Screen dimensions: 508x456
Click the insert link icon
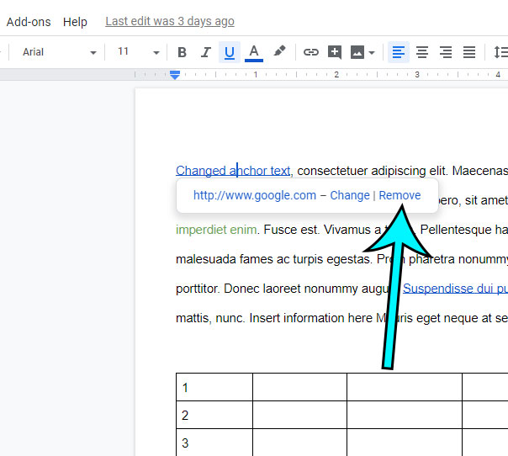click(311, 52)
